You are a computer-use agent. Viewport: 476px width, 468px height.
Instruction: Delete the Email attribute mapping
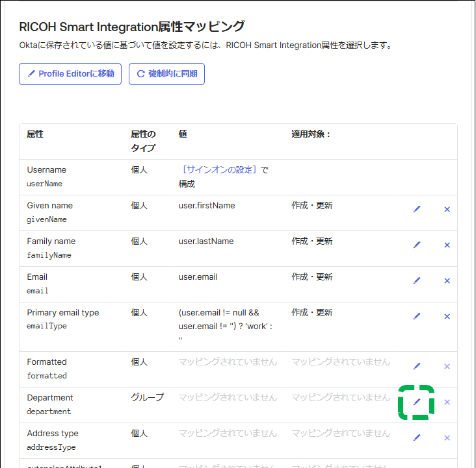point(447,280)
